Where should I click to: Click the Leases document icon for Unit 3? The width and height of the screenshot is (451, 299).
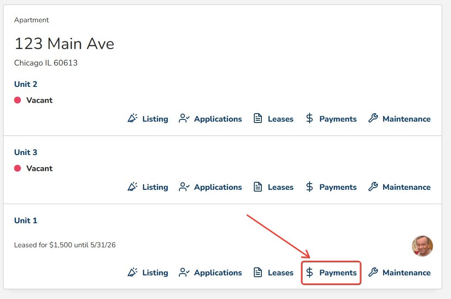click(x=258, y=187)
